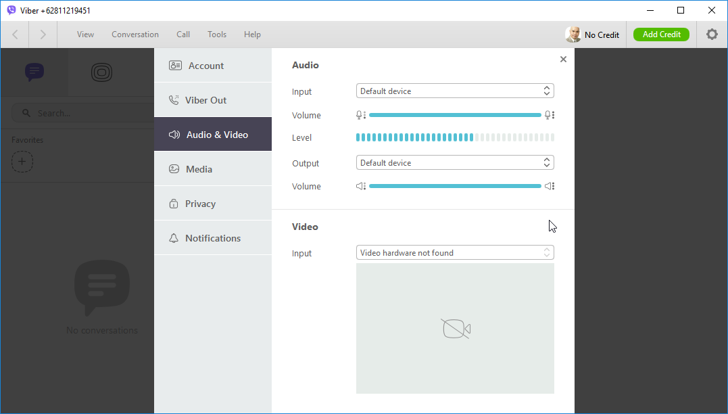Maximize the Viber window
Image resolution: width=728 pixels, height=414 pixels.
pyautogui.click(x=681, y=10)
